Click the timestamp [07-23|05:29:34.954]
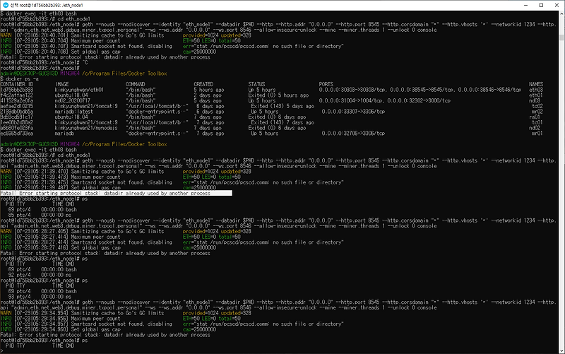The image size is (565, 354). coord(40,313)
